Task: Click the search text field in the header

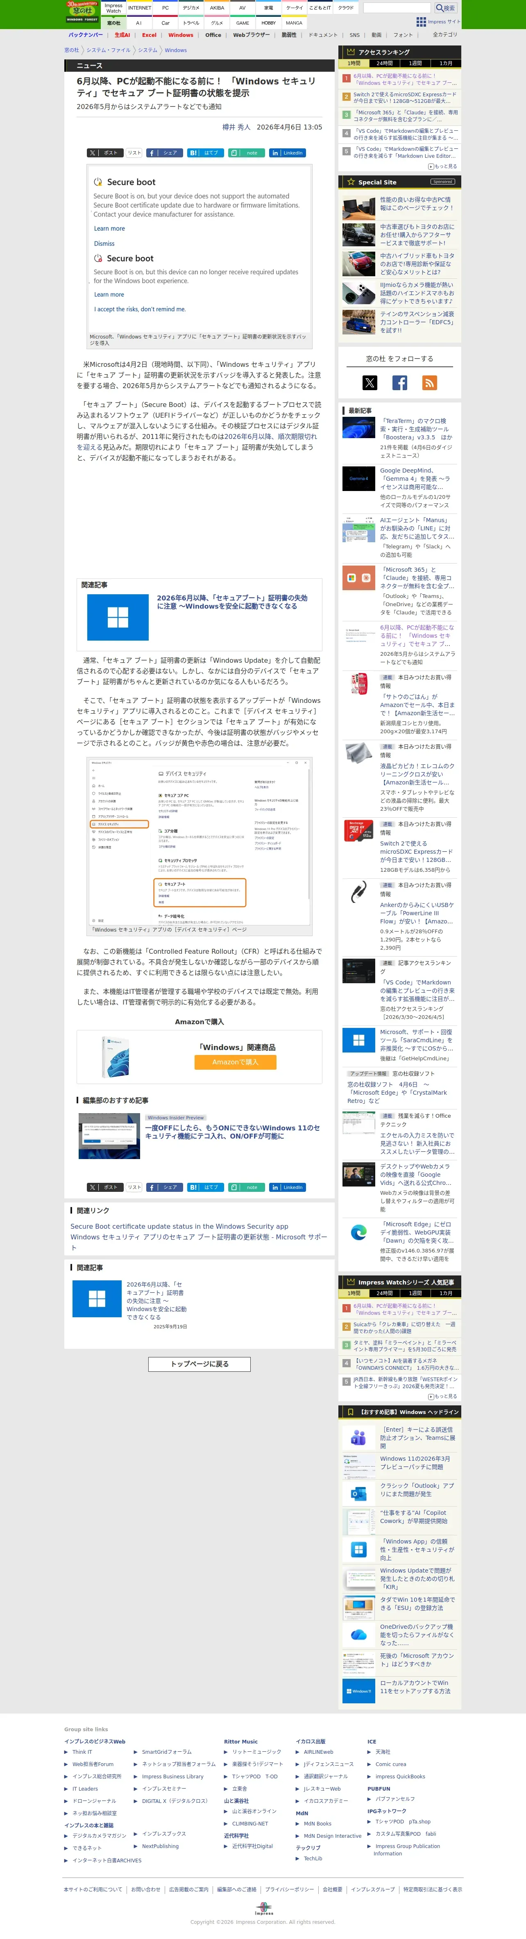Action: 397,7
